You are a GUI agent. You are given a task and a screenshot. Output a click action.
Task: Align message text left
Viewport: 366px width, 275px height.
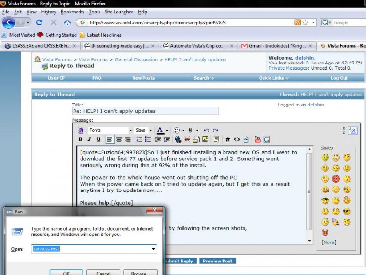coord(109,139)
